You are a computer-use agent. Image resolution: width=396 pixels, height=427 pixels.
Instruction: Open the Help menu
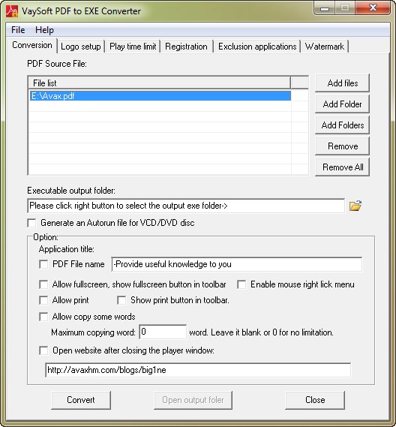[44, 30]
